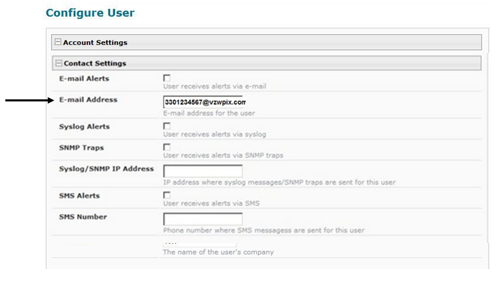Click 'User receives alerts via SNMP traps' text
The width and height of the screenshot is (502, 290).
tap(223, 155)
